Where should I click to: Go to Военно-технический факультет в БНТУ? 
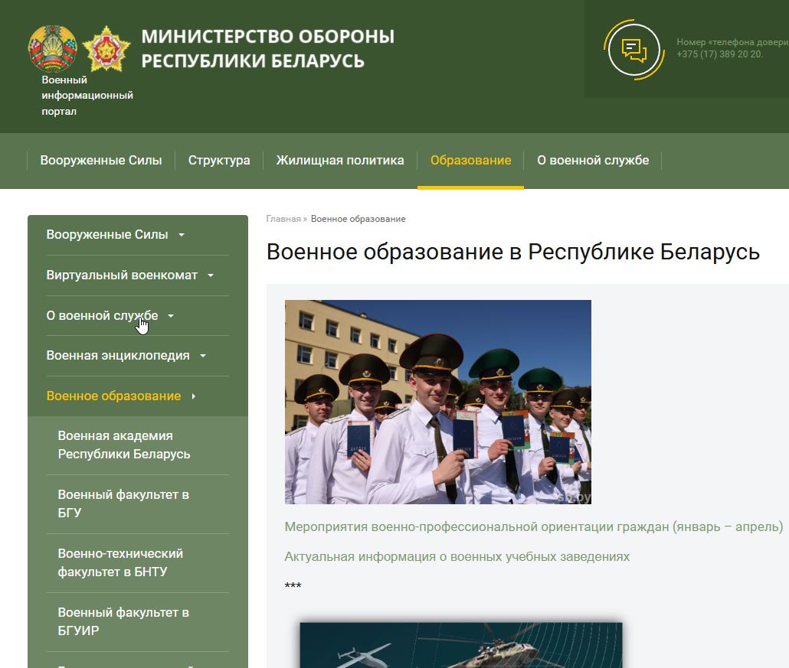point(120,563)
